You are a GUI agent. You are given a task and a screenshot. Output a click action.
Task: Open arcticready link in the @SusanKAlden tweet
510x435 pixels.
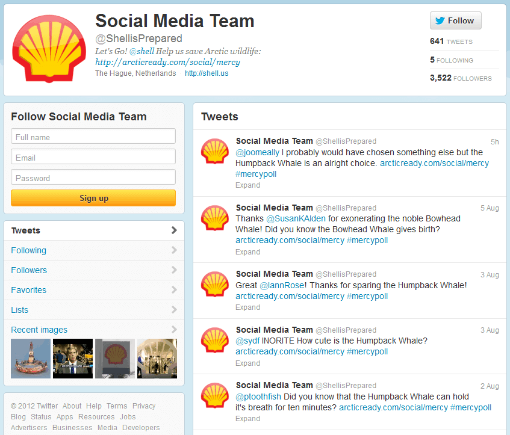(x=290, y=240)
